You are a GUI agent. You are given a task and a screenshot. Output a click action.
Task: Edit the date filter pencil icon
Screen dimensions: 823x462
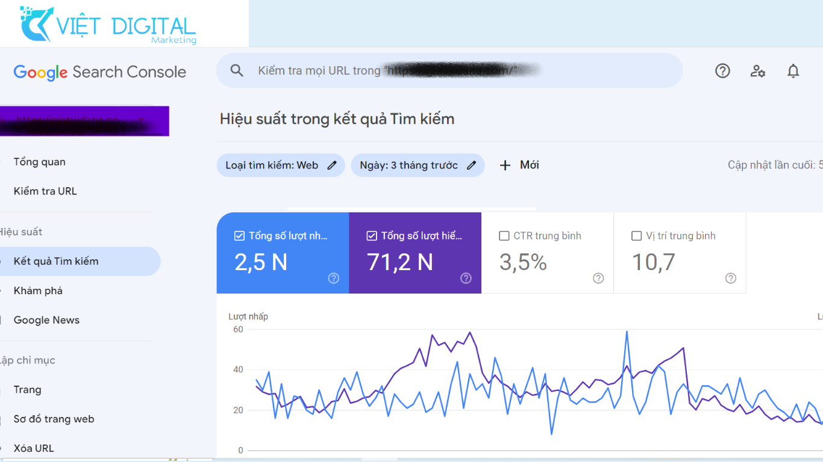[x=472, y=165]
